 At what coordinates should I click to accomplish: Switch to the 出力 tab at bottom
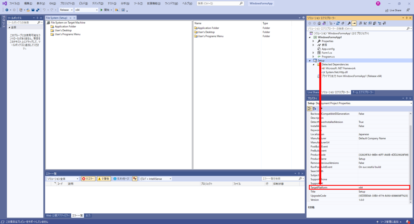pos(88,215)
